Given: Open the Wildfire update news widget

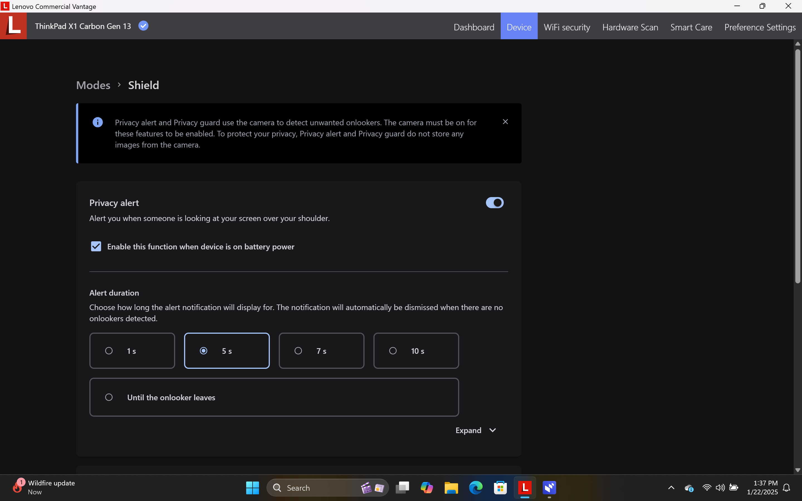Looking at the screenshot, I should 44,487.
